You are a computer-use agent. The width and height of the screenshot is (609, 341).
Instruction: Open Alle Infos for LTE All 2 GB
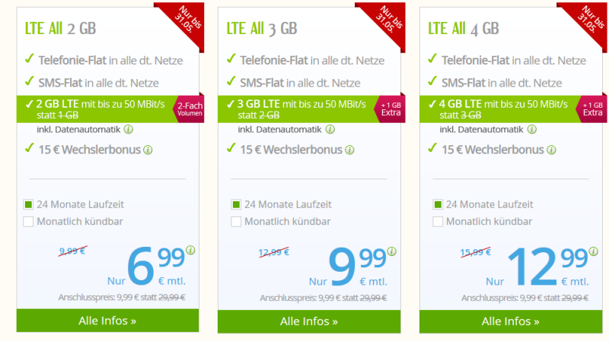click(107, 320)
